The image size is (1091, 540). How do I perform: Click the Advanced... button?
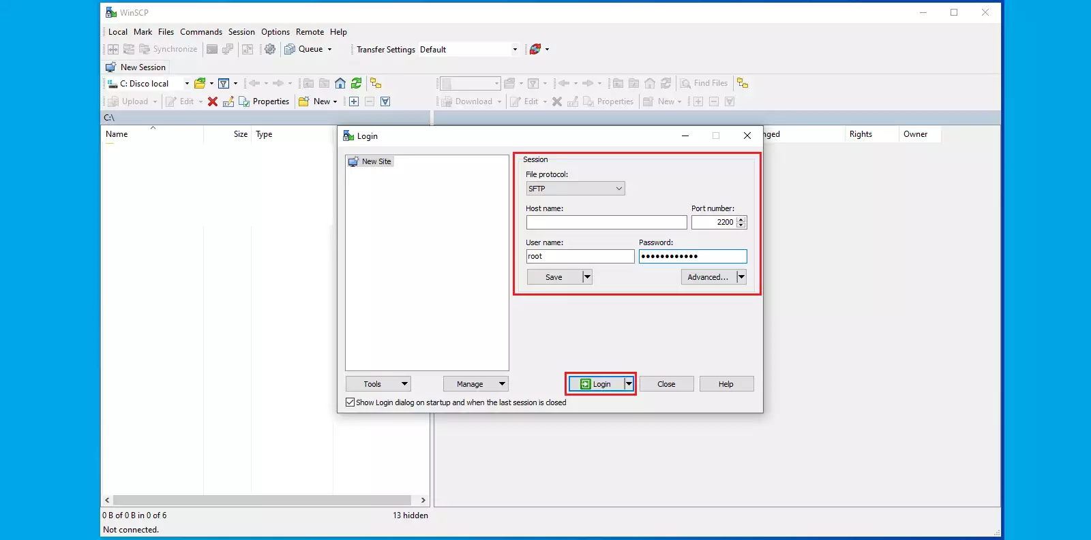pos(708,277)
